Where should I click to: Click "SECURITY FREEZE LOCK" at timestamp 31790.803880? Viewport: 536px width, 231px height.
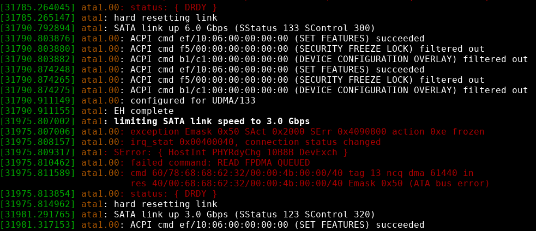click(357, 48)
